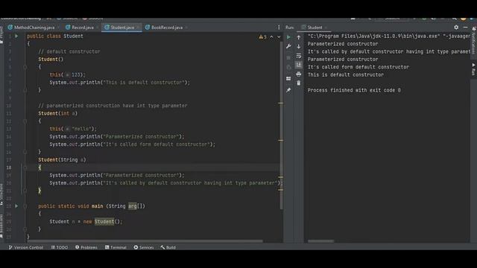Pin the Run tab
The image size is (477, 268).
coord(288,90)
